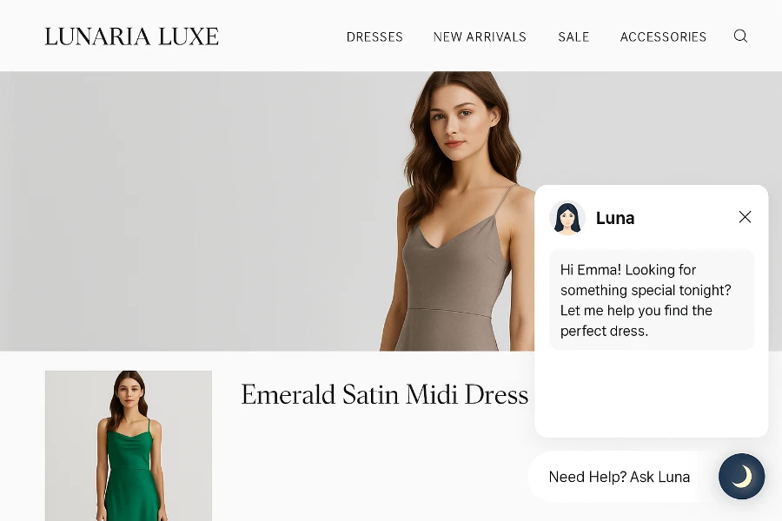This screenshot has height=521, width=782.
Task: Click the gray banner area left of the model
Action: click(x=189, y=211)
